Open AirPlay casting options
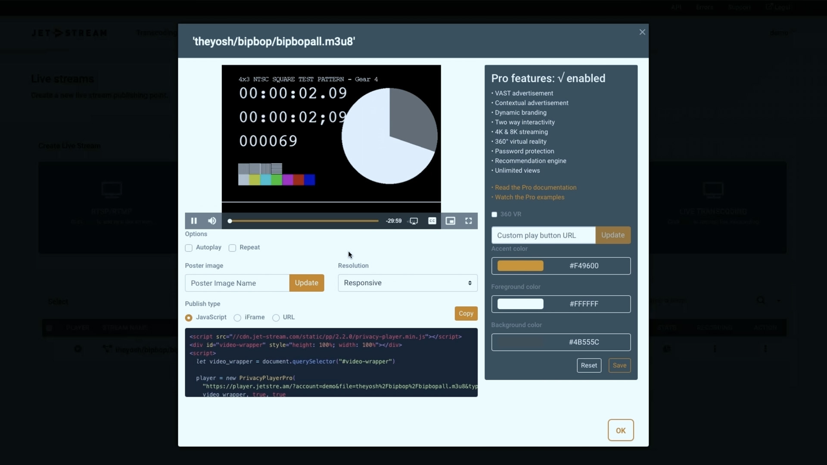The width and height of the screenshot is (827, 465). click(x=413, y=220)
